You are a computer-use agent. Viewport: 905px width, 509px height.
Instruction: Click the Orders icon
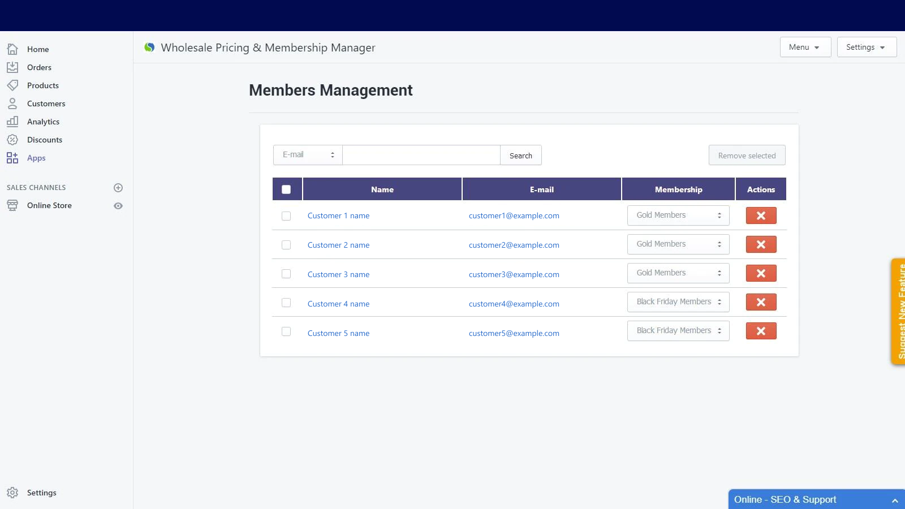click(x=12, y=67)
